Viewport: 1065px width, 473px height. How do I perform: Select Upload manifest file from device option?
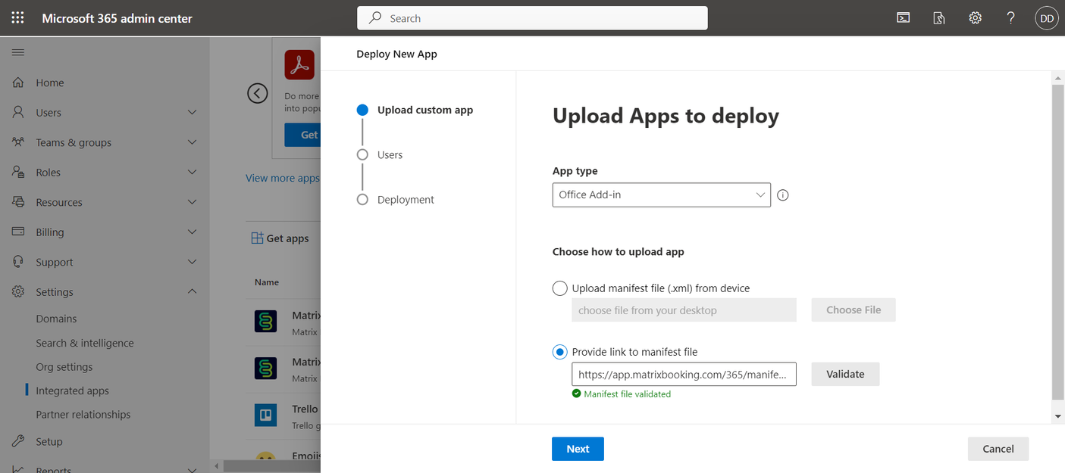[560, 288]
